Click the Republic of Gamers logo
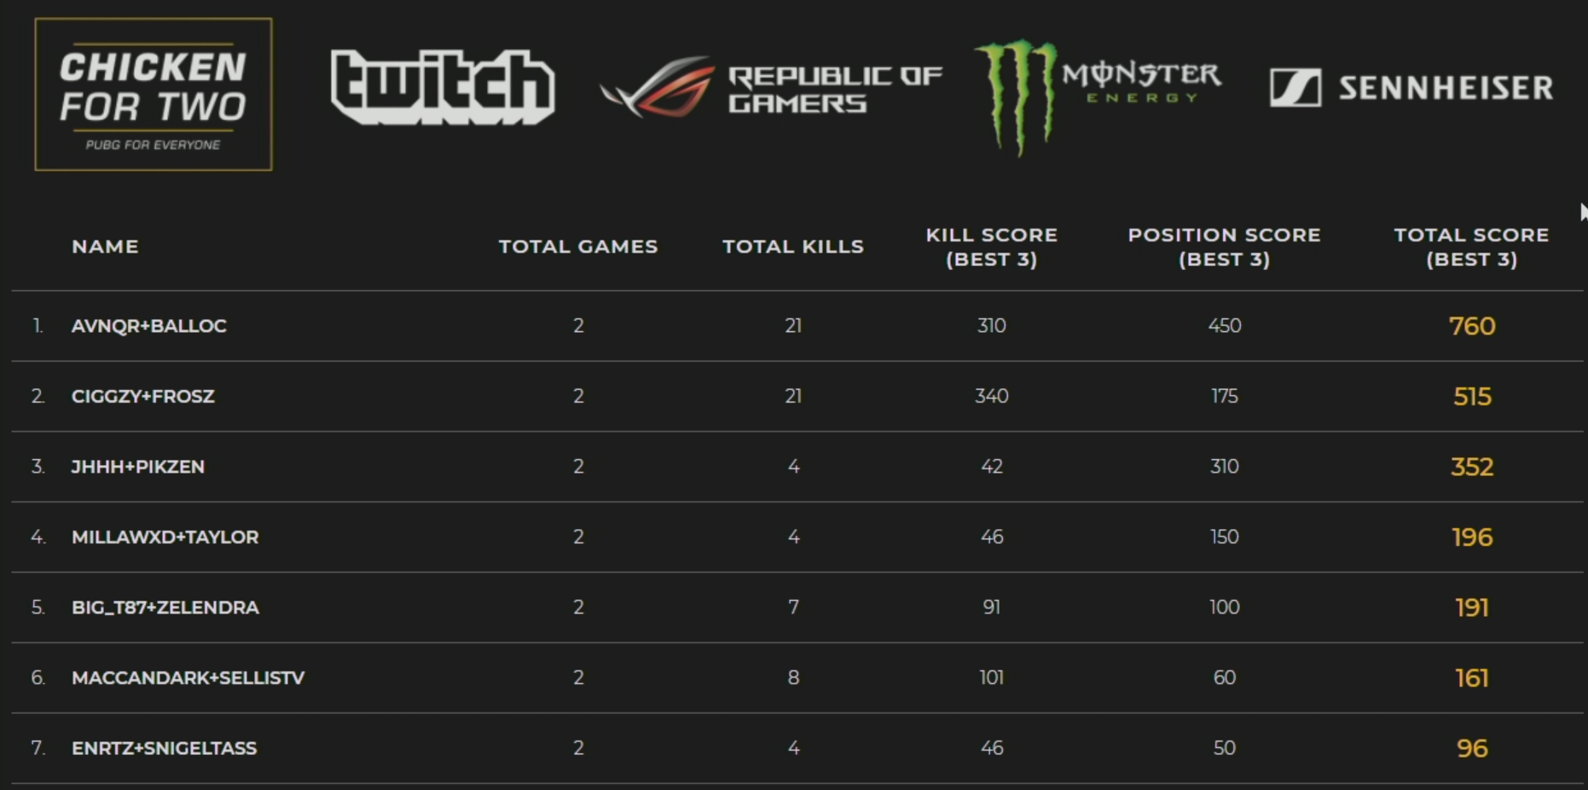The height and width of the screenshot is (790, 1588). pyautogui.click(x=771, y=88)
